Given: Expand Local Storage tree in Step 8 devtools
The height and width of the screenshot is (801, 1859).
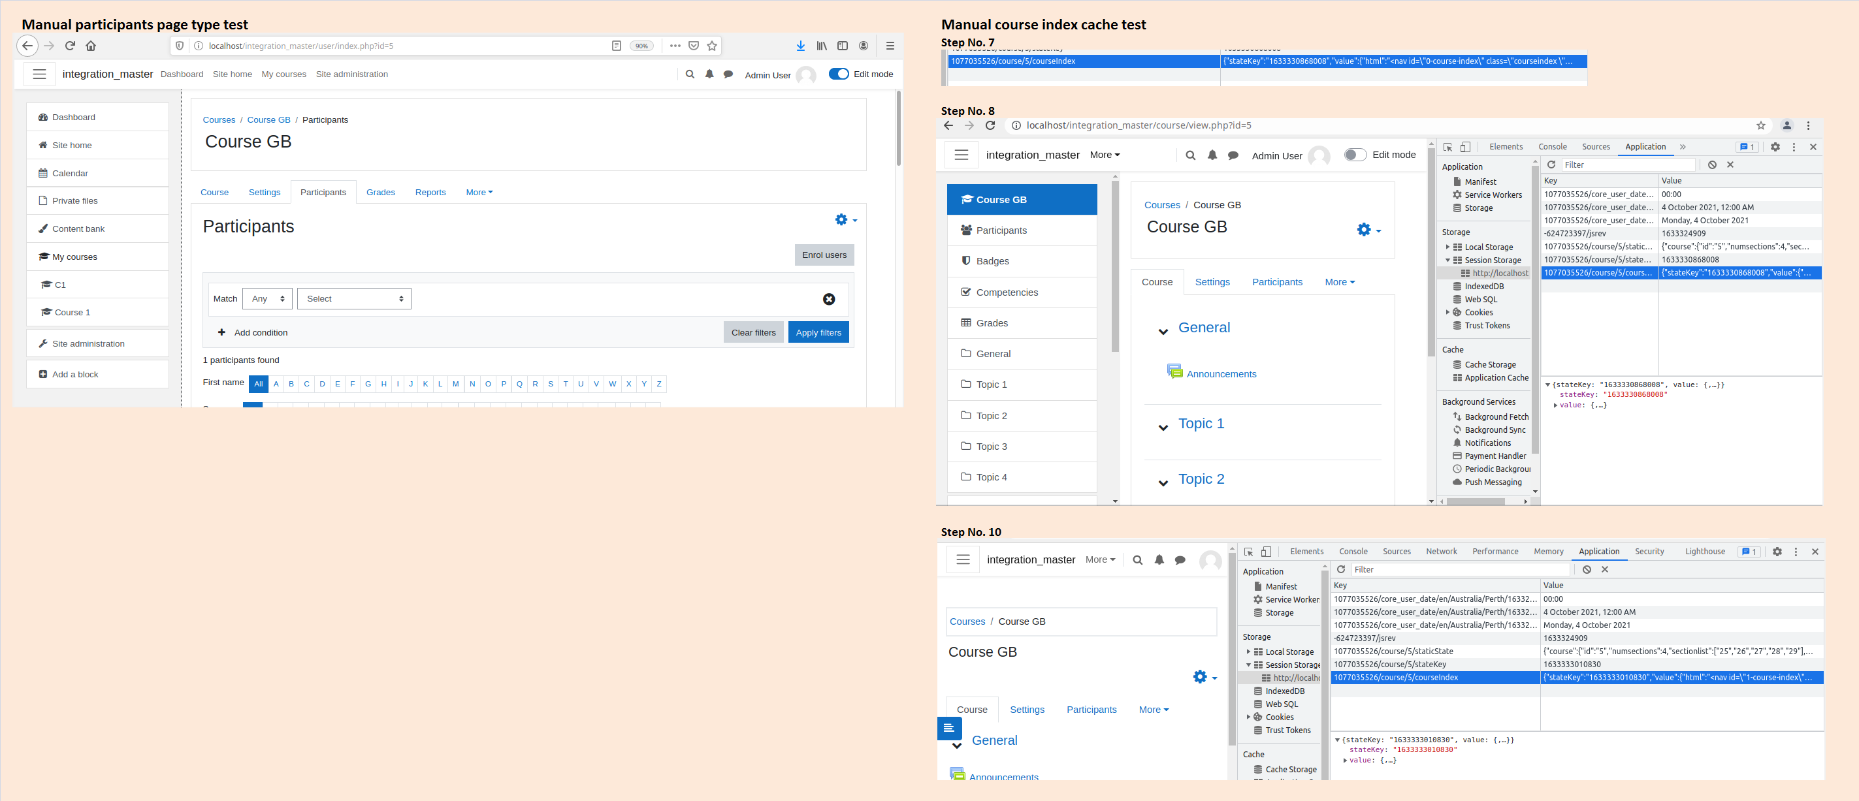Looking at the screenshot, I should pyautogui.click(x=1447, y=247).
